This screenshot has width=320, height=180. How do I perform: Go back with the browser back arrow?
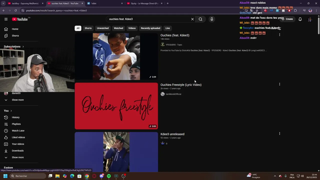point(3,10)
